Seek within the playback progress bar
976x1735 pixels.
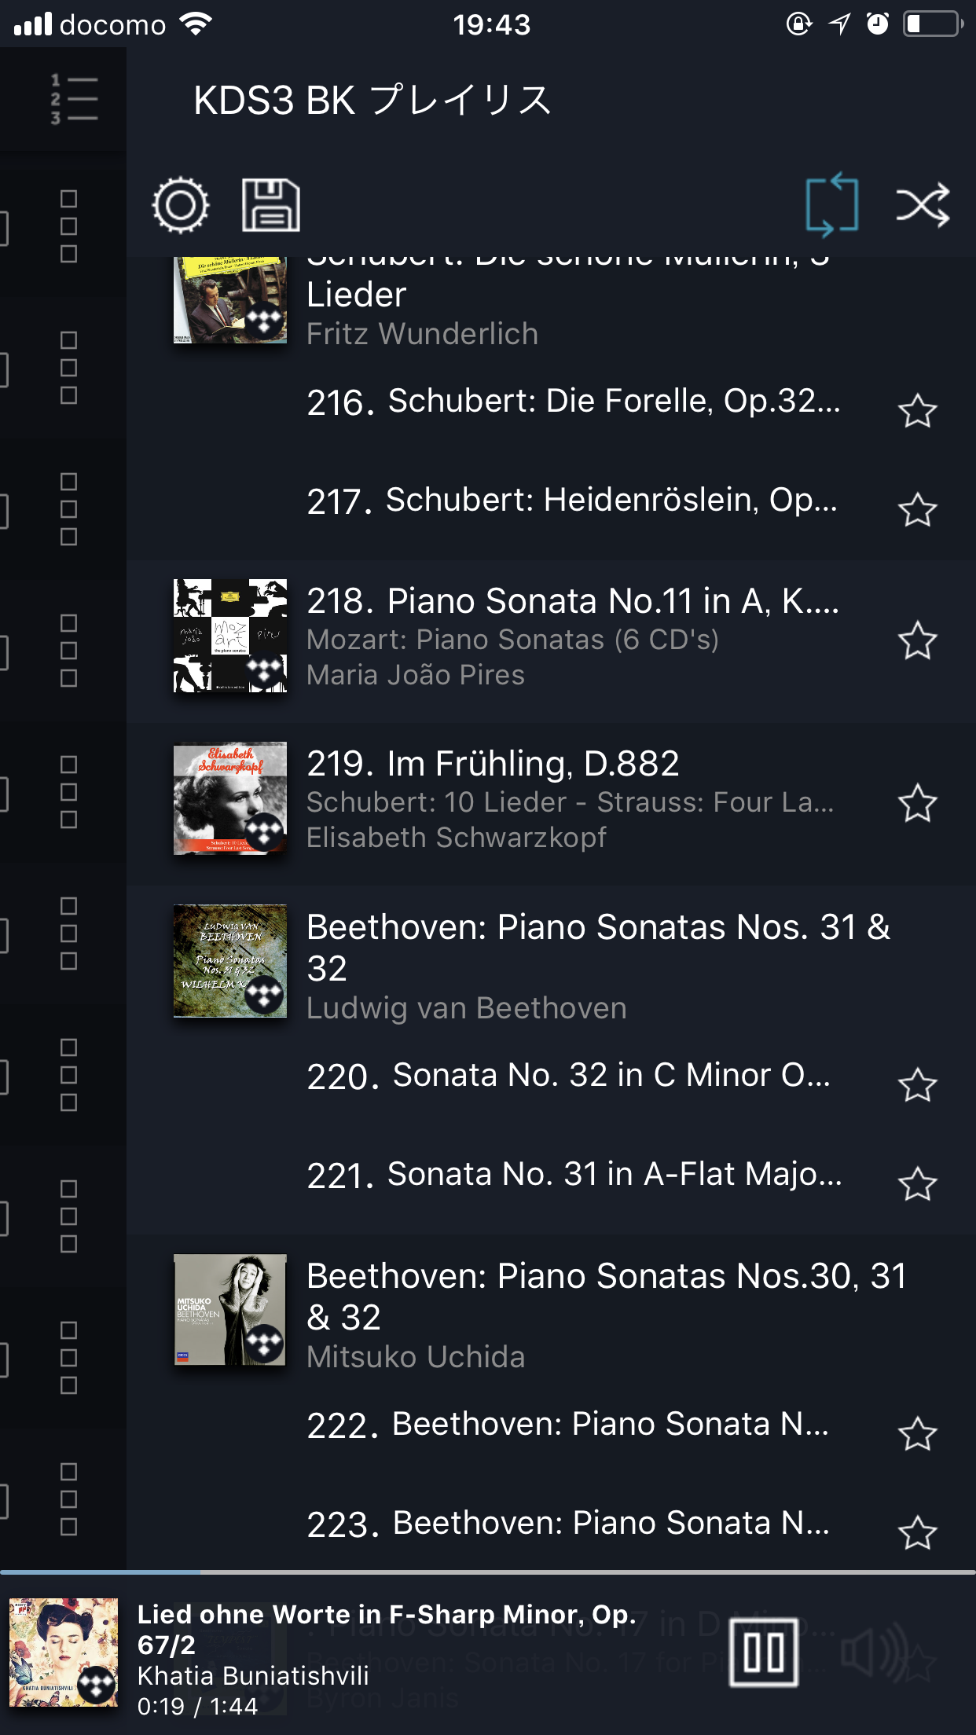point(487,1572)
